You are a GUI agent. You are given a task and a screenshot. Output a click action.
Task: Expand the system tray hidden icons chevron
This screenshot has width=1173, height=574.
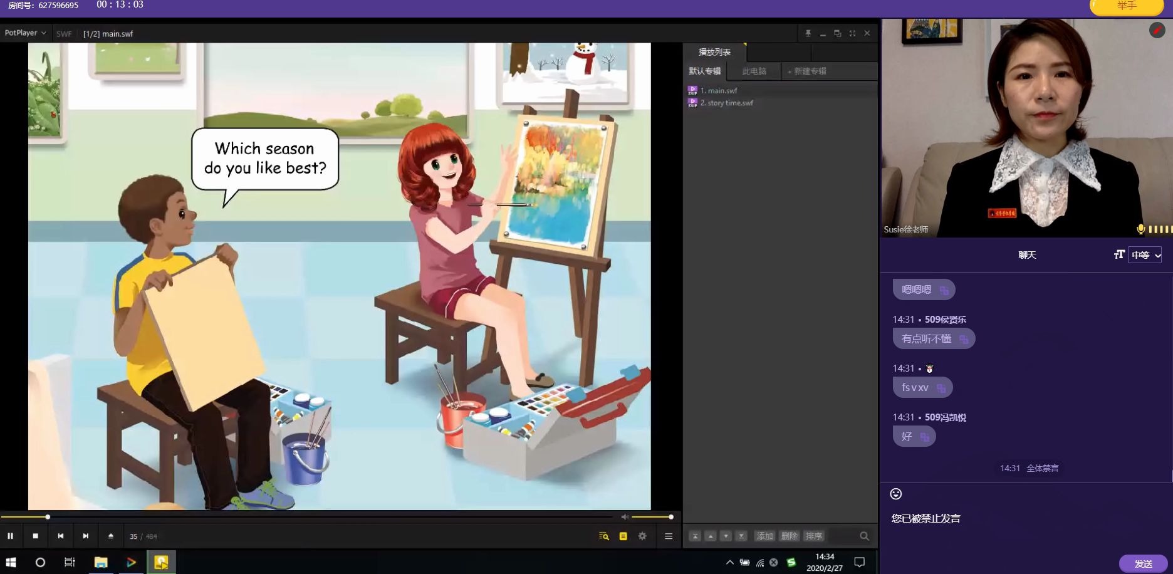729,562
